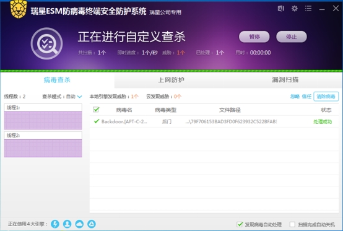Click the 正在使用4大引擎 label
The image size is (343, 231).
pos(28,224)
